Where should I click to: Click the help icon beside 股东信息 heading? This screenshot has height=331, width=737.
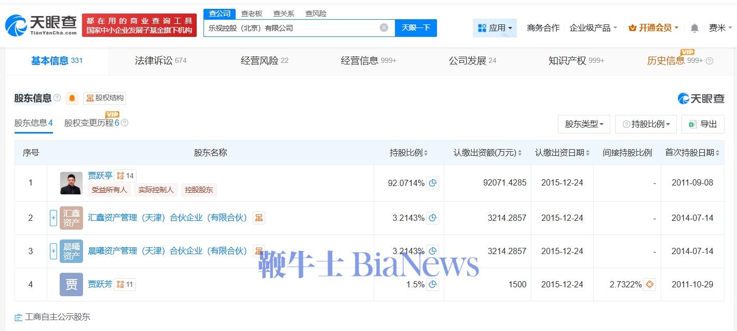tap(57, 98)
